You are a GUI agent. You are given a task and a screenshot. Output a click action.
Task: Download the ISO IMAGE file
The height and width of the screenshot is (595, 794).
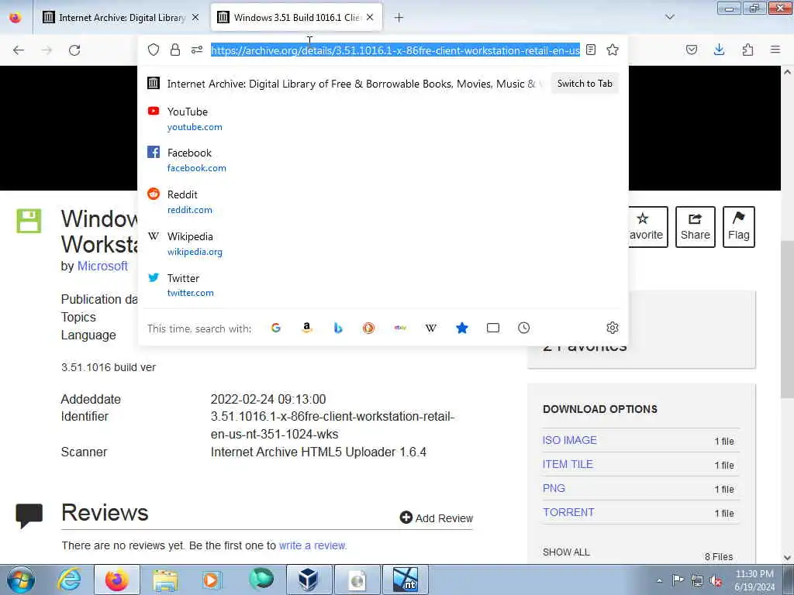click(570, 440)
